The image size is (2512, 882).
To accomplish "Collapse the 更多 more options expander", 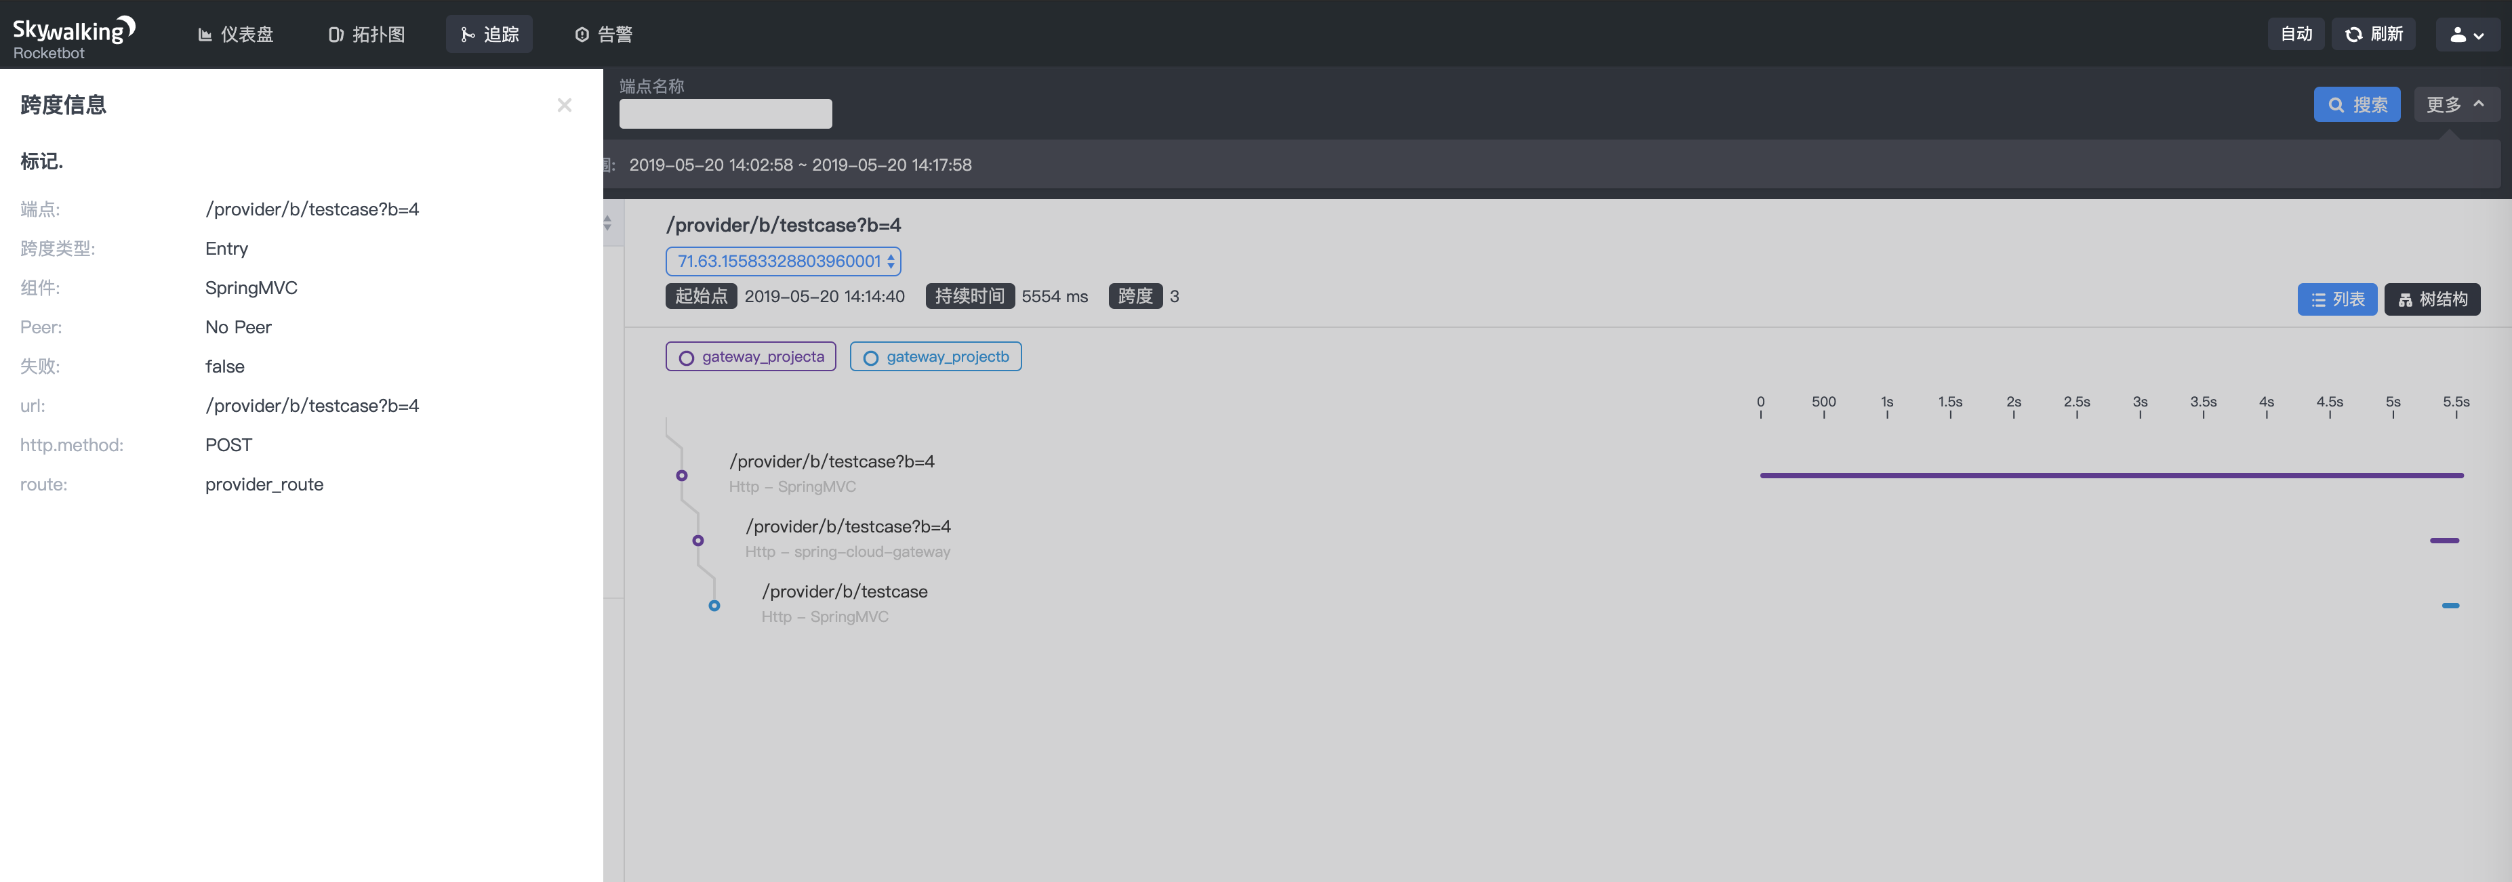I will coord(2456,104).
